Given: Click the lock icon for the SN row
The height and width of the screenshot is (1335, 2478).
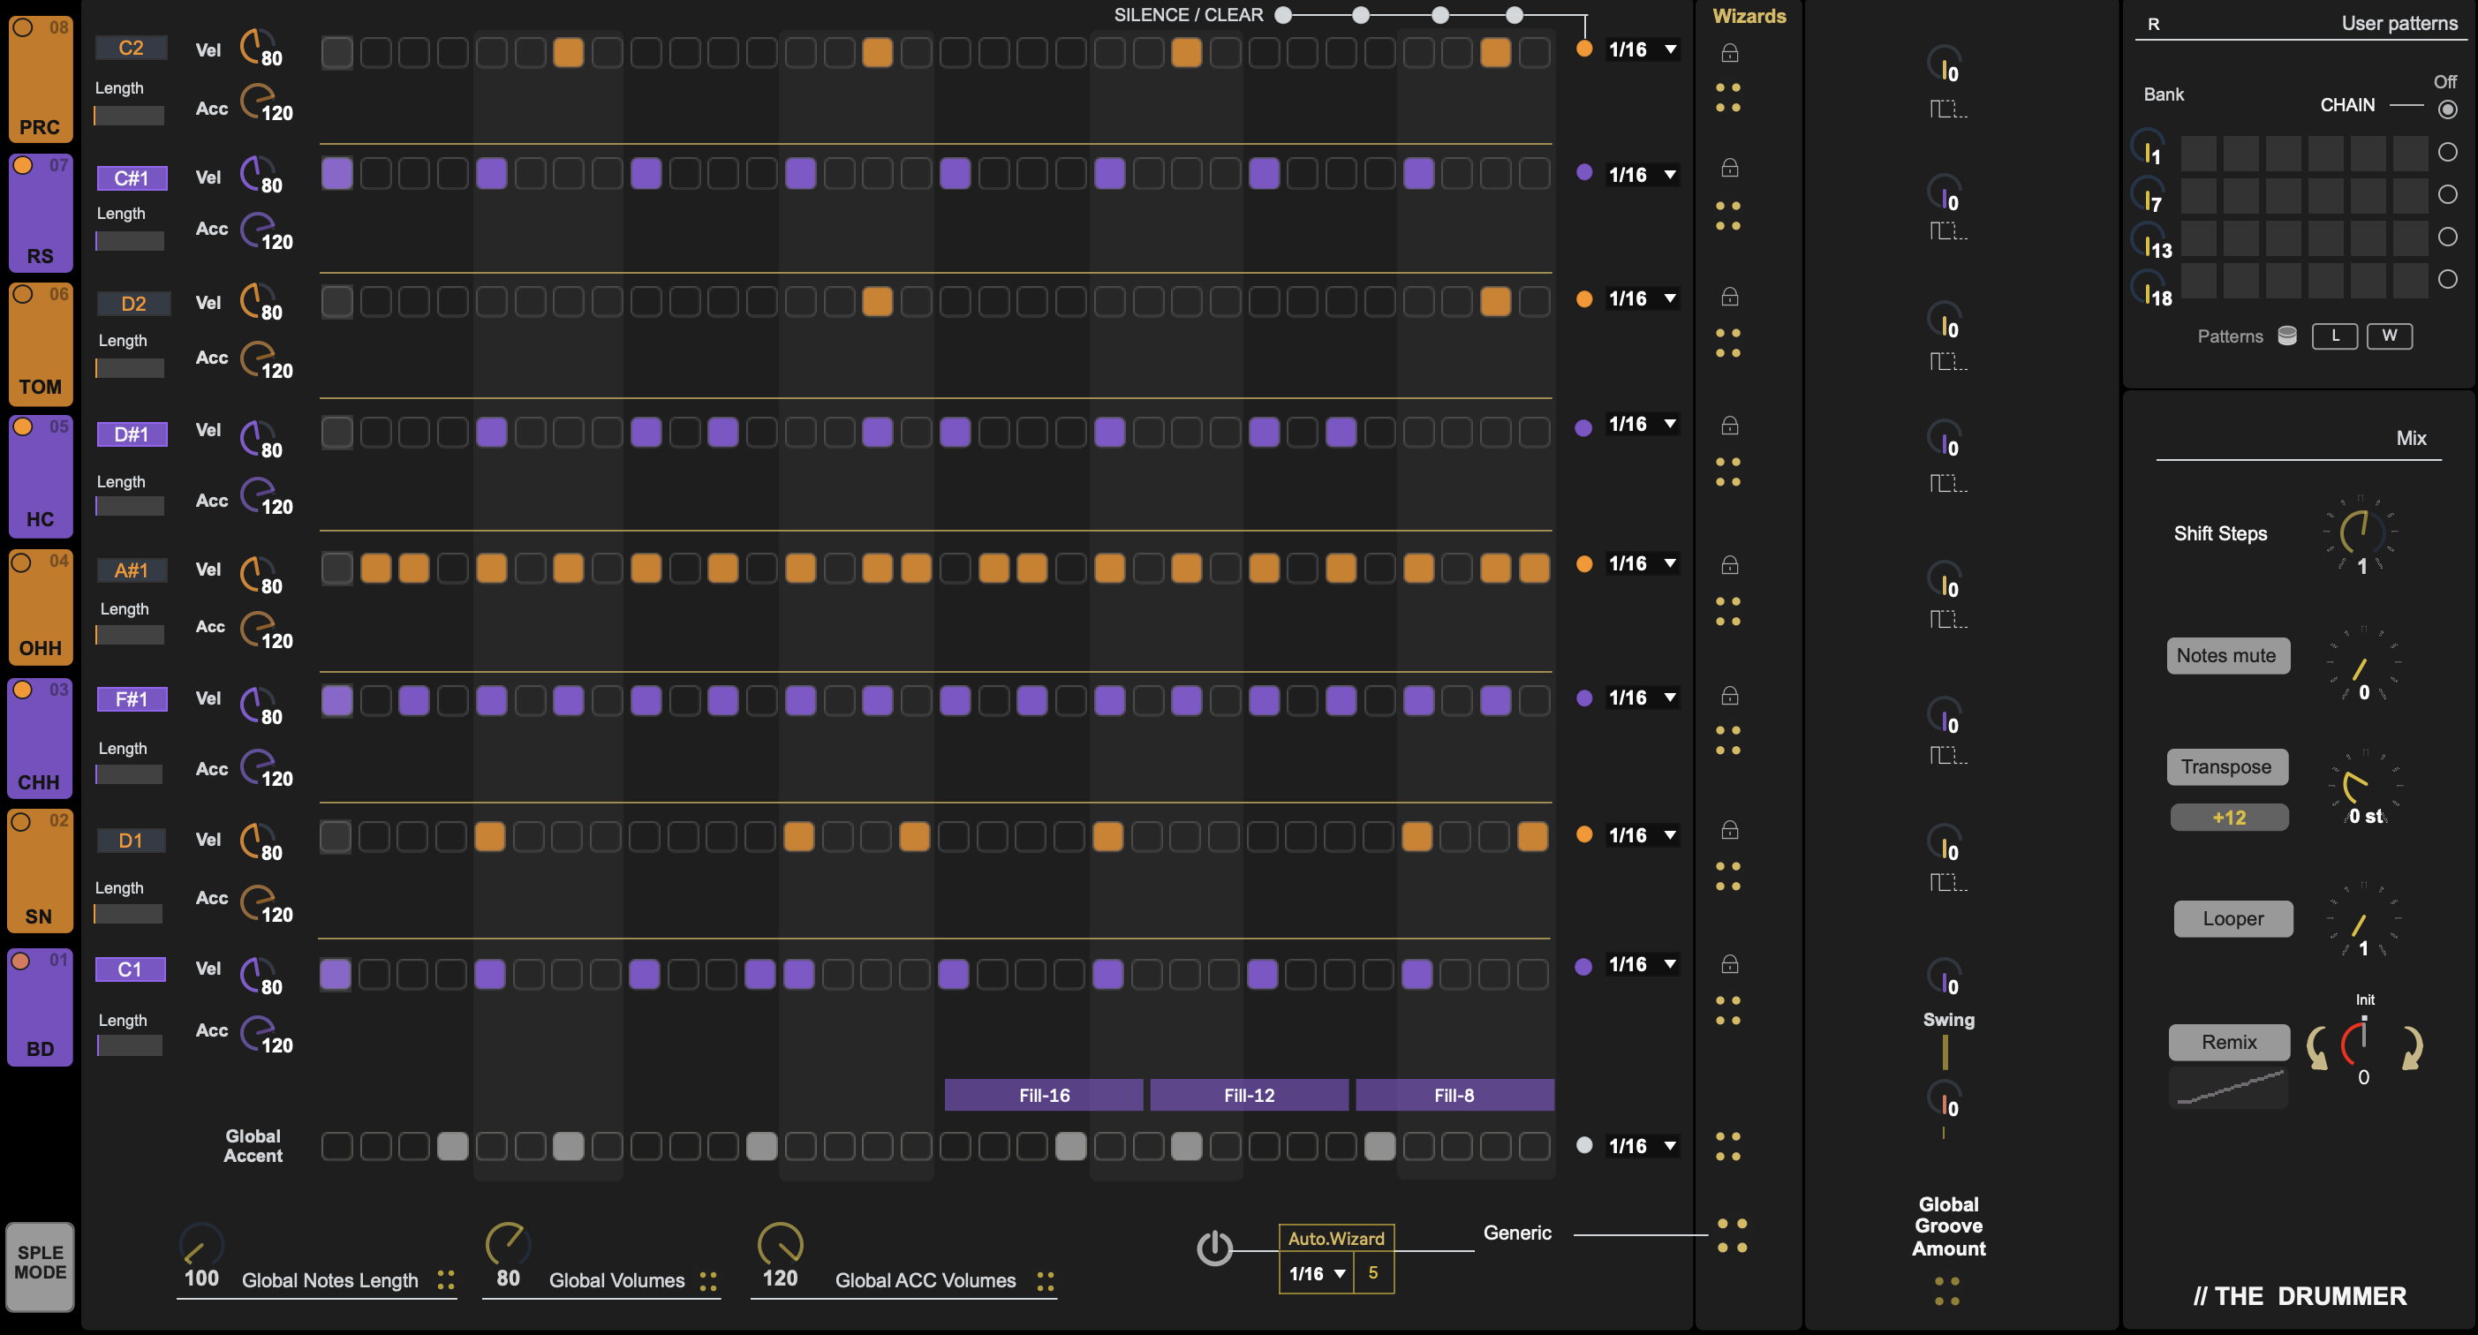Looking at the screenshot, I should pyautogui.click(x=1728, y=830).
